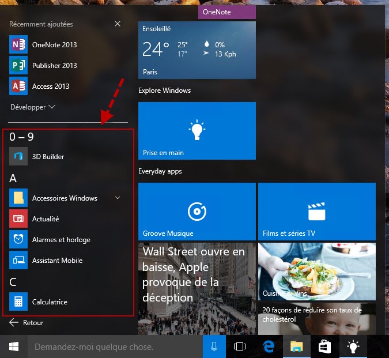Click the 13 Kph wind speed
The image size is (389, 358).
225,54
